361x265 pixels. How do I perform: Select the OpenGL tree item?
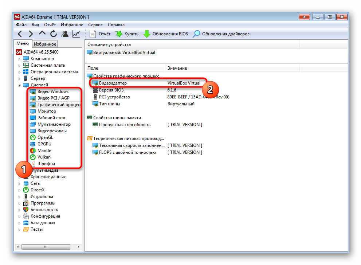point(45,137)
